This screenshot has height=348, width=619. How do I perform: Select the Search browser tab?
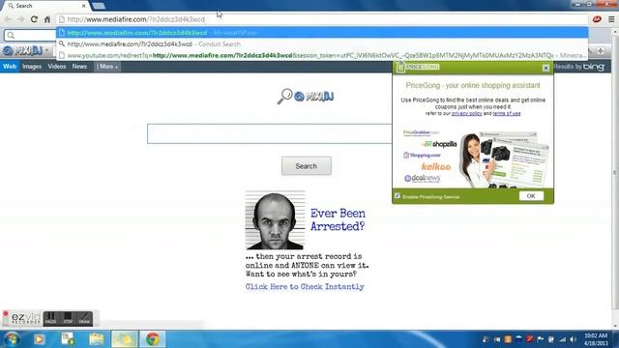45,6
